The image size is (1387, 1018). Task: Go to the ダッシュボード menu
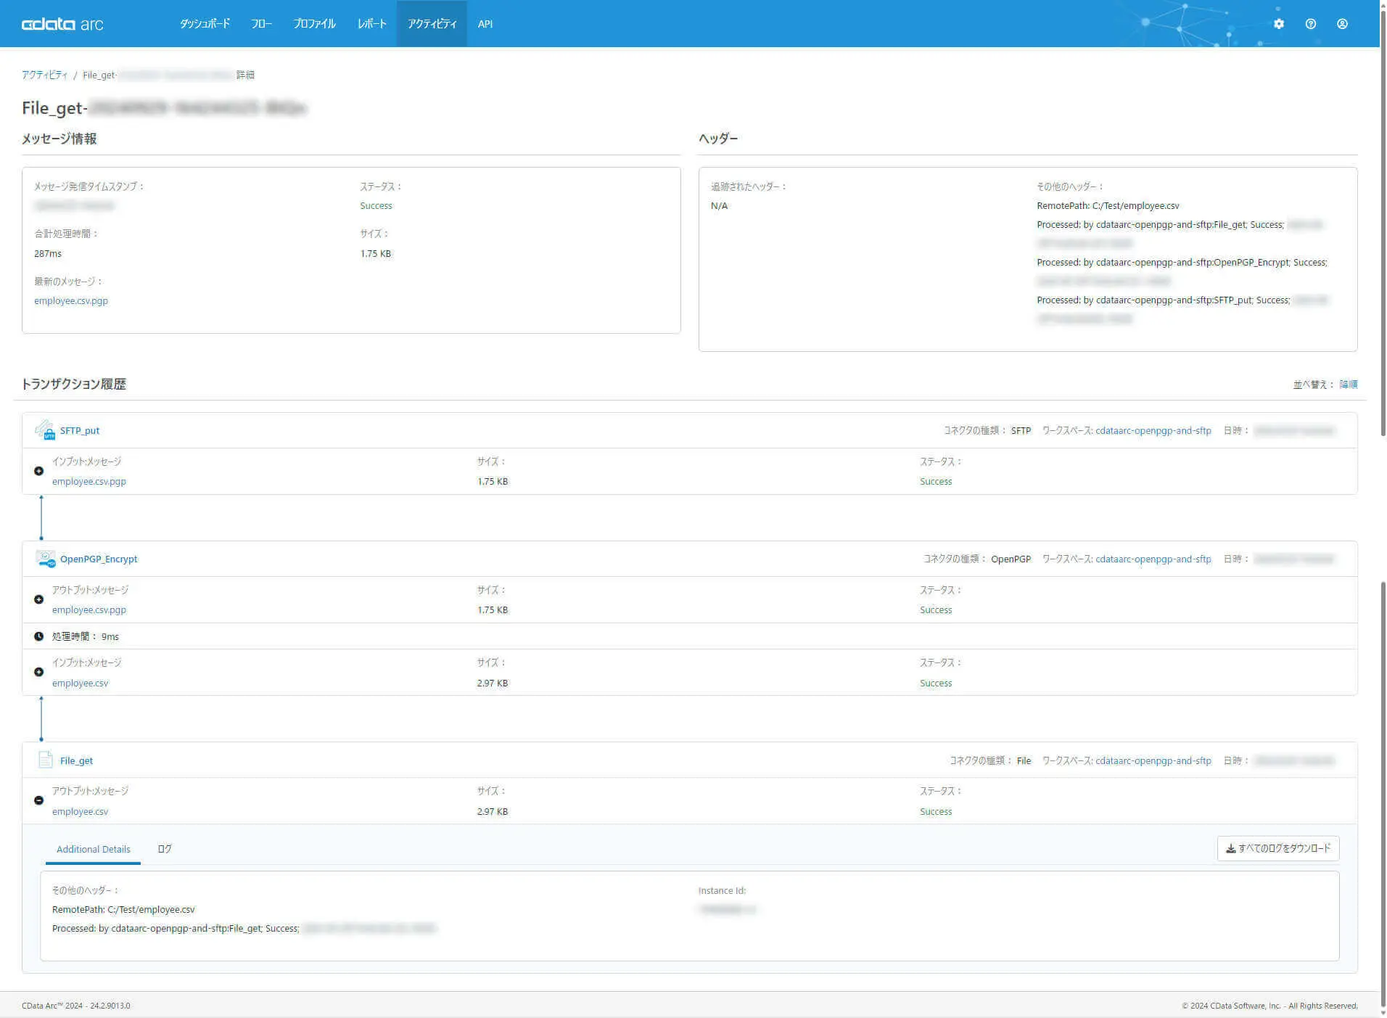(205, 24)
